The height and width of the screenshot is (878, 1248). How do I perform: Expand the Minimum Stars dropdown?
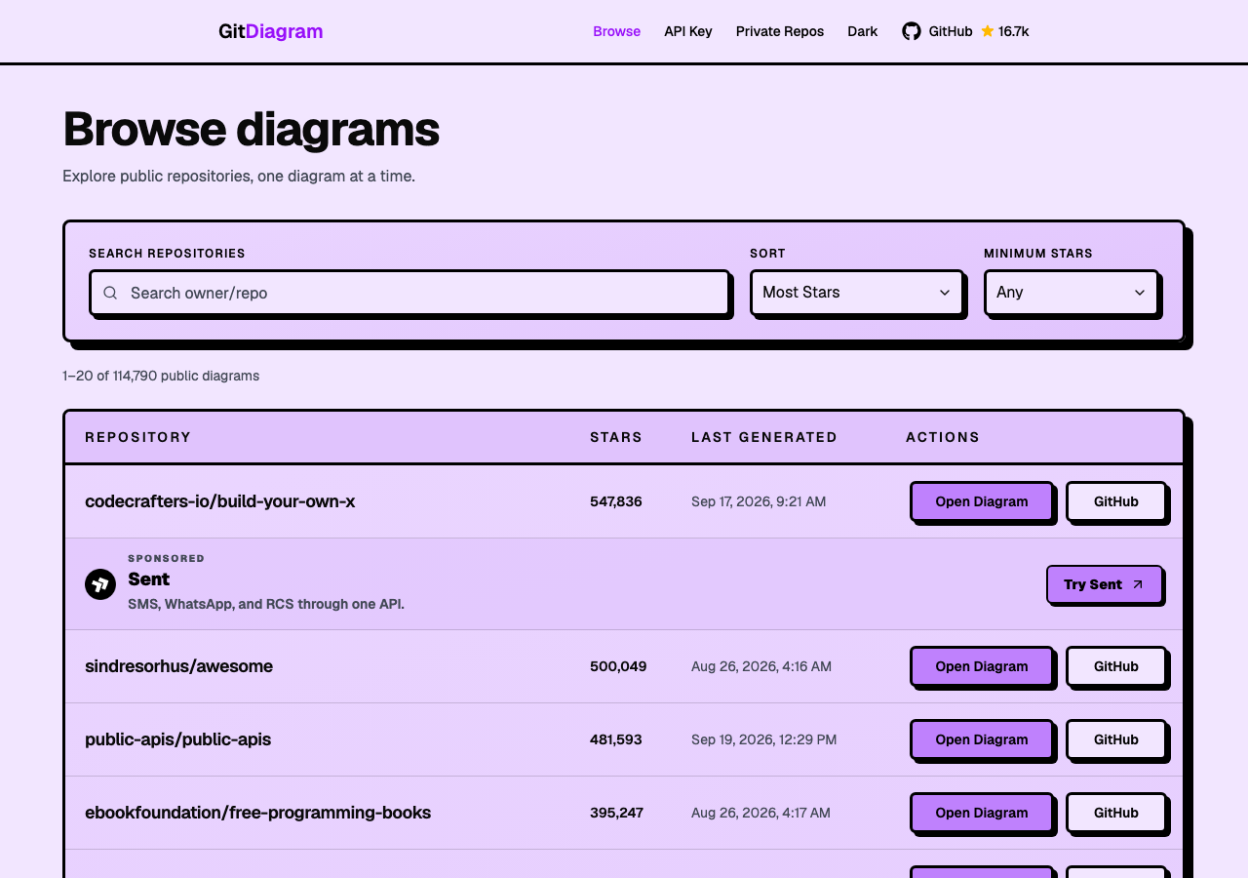pyautogui.click(x=1072, y=293)
